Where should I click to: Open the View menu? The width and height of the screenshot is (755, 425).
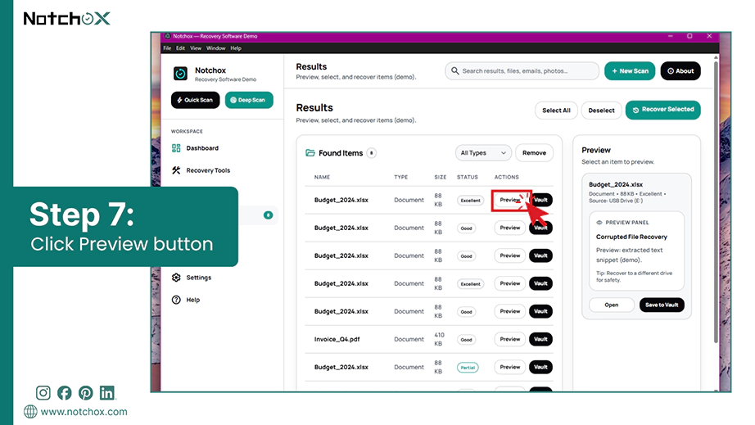pyautogui.click(x=196, y=48)
